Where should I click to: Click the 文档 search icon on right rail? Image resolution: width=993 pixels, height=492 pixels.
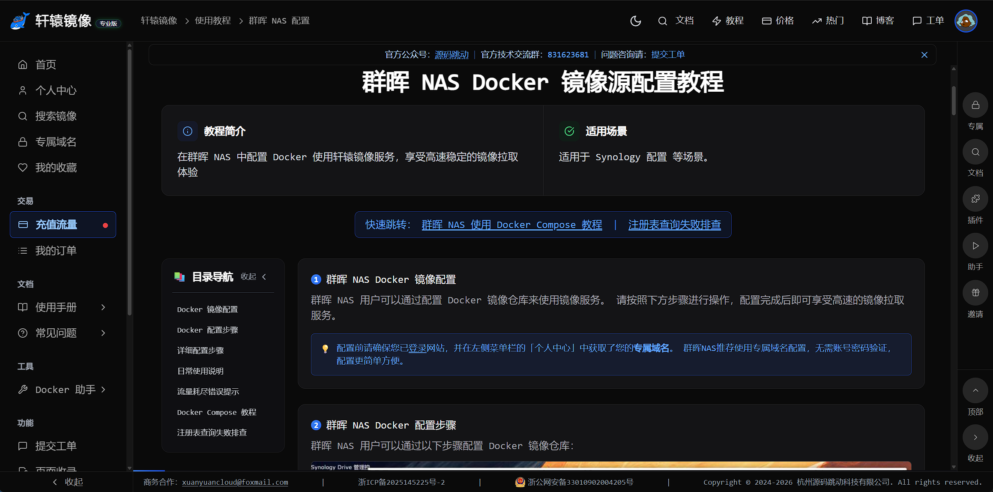tap(975, 152)
